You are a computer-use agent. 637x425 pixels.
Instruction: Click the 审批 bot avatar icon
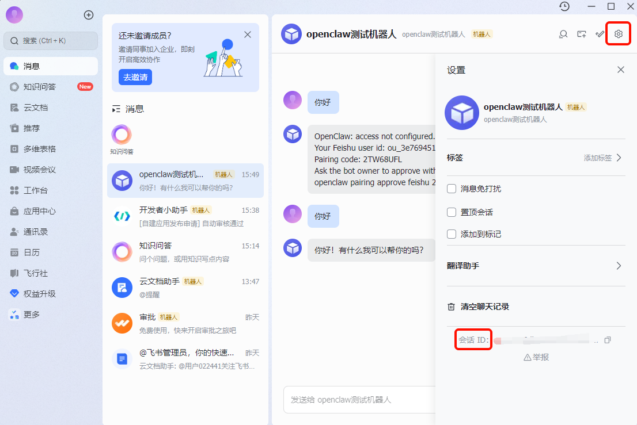(122, 323)
